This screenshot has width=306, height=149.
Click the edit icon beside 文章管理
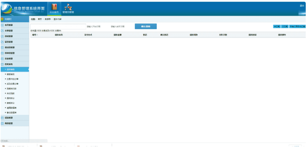pyautogui.click(x=2, y=31)
